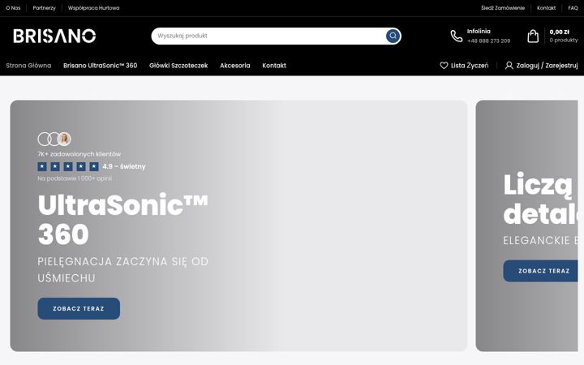Go to Strona Główna menu item

point(28,66)
